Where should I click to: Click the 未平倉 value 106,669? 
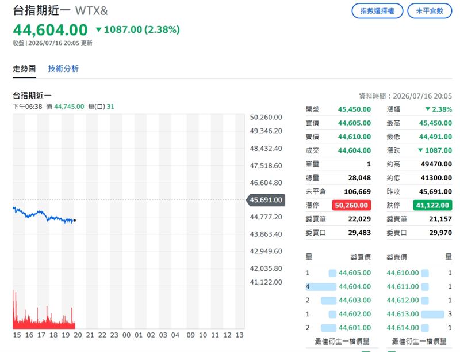click(x=357, y=192)
